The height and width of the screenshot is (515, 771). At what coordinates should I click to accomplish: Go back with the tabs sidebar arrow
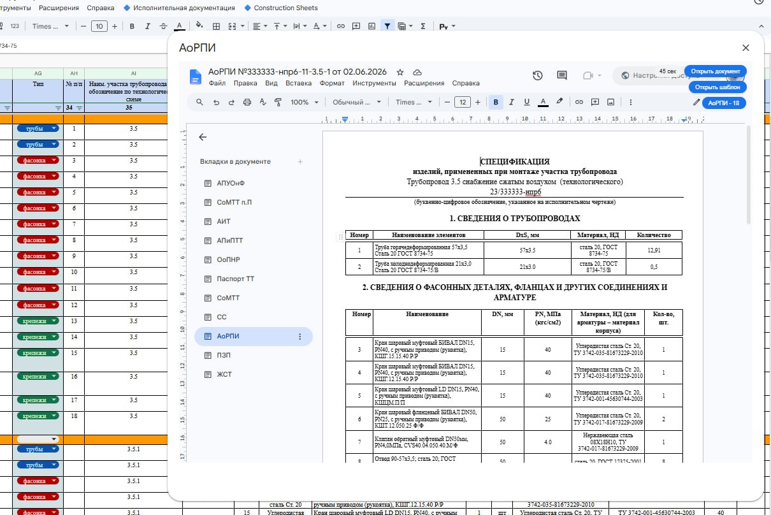pyautogui.click(x=203, y=137)
